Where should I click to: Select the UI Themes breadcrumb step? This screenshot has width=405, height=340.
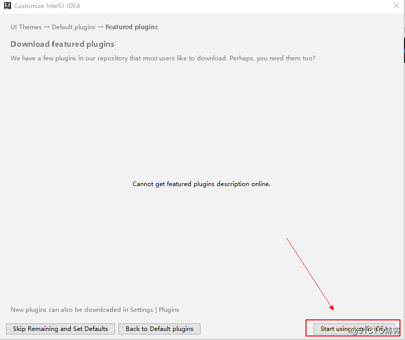(26, 27)
